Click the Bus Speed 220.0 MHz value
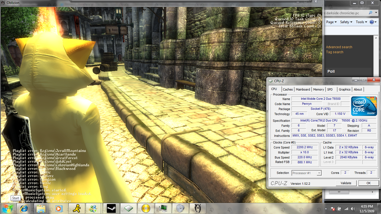The height and width of the screenshot is (214, 381). (305, 157)
